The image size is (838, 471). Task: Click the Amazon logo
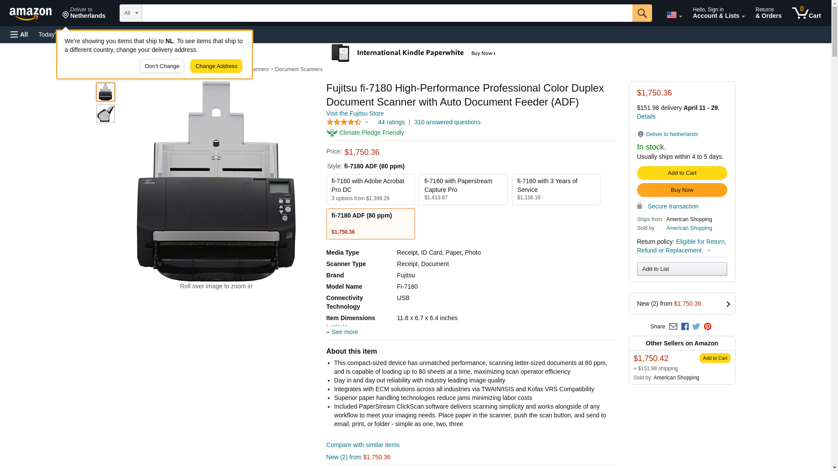click(31, 14)
